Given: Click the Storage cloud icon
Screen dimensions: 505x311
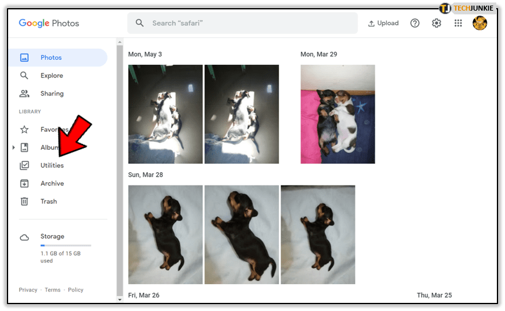Looking at the screenshot, I should [x=24, y=237].
